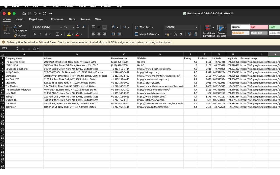Expand the Merge & Center options arrow

point(159,34)
